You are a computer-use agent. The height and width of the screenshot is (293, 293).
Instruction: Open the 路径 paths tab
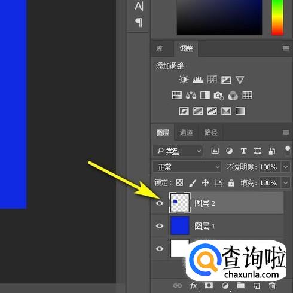(x=210, y=132)
